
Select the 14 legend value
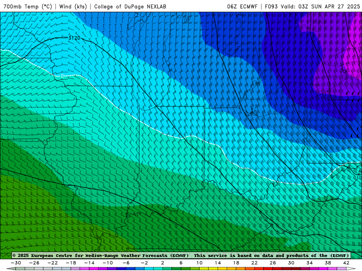[x=218, y=263]
